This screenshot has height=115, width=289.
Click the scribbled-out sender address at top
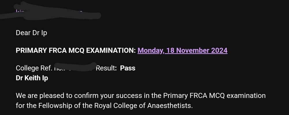pos(50,12)
